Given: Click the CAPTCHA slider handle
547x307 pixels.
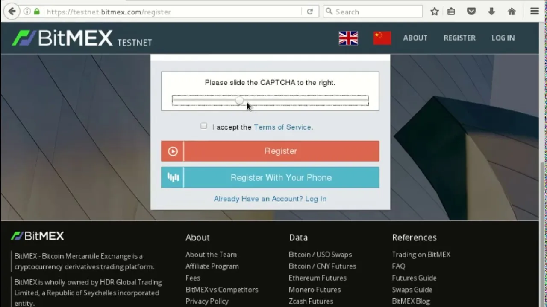Looking at the screenshot, I should tap(239, 101).
